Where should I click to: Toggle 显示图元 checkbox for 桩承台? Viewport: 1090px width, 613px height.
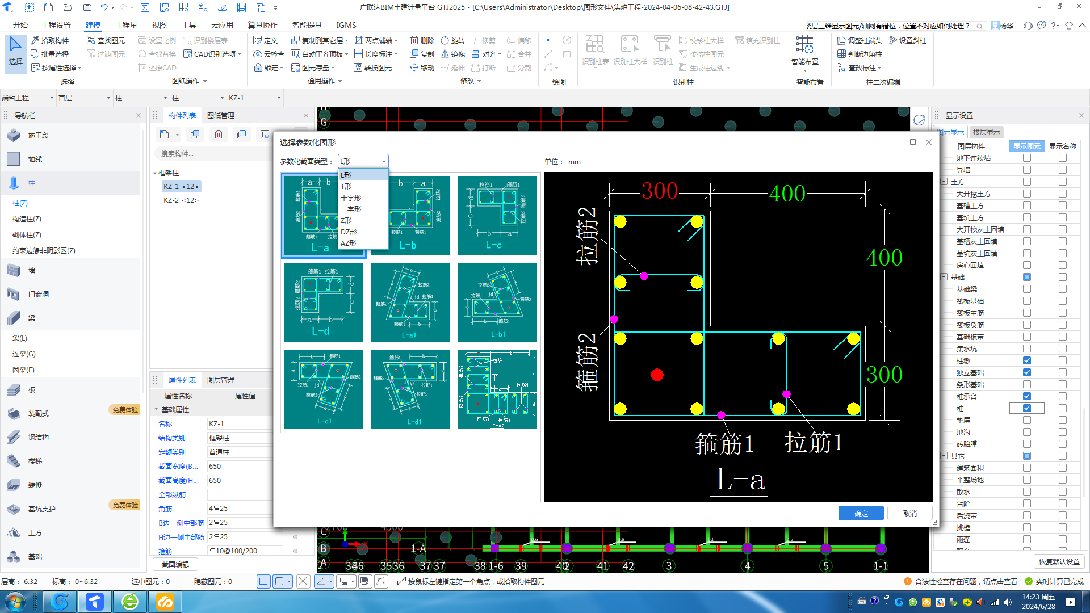(x=1027, y=396)
